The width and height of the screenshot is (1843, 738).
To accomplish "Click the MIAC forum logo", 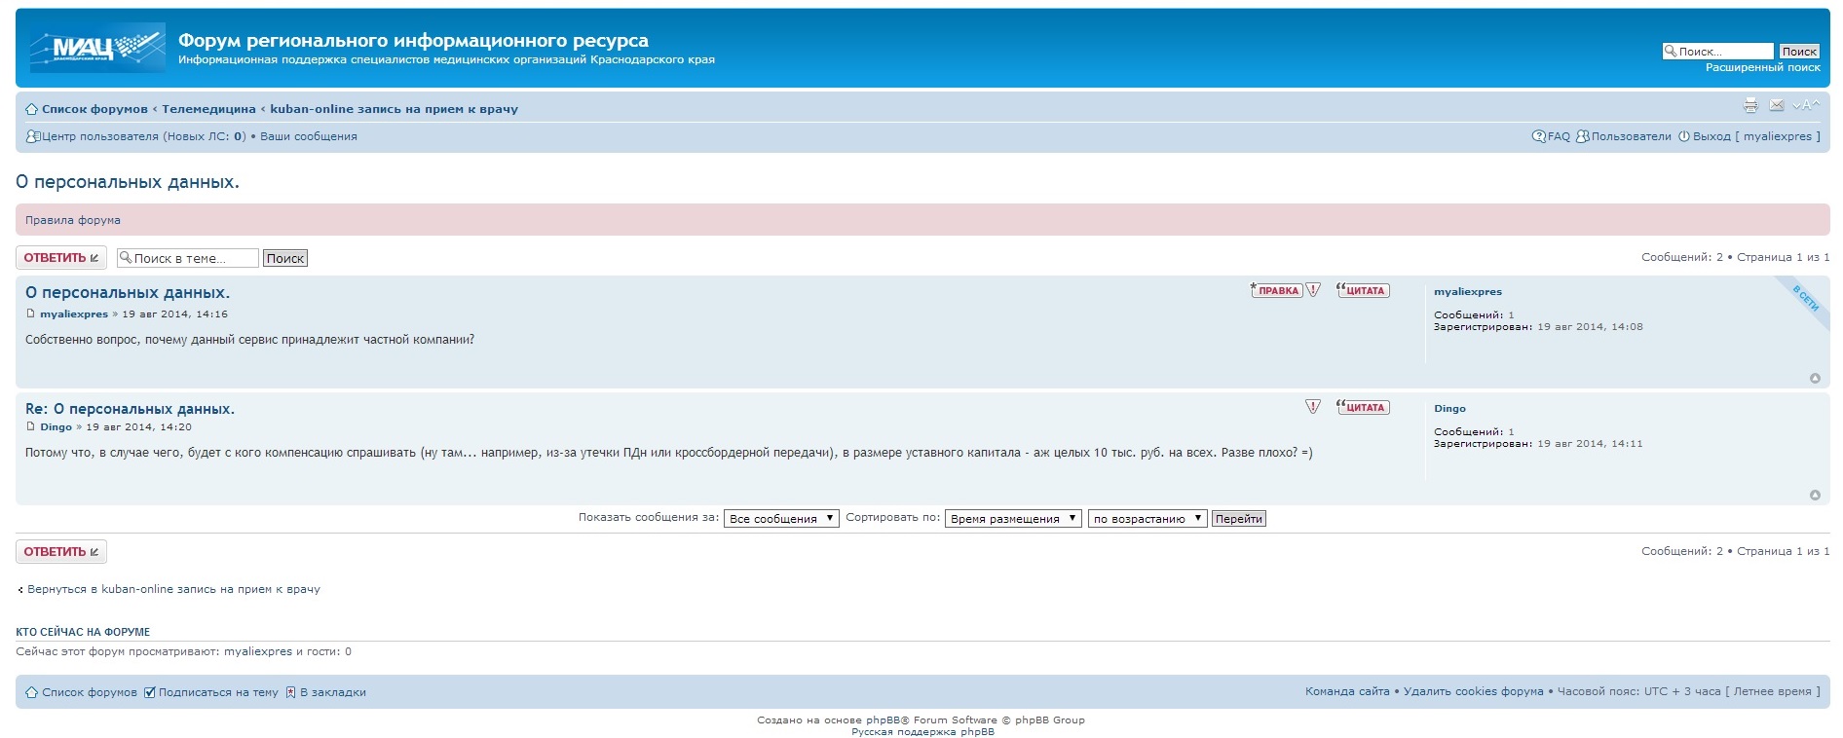I will pos(97,48).
